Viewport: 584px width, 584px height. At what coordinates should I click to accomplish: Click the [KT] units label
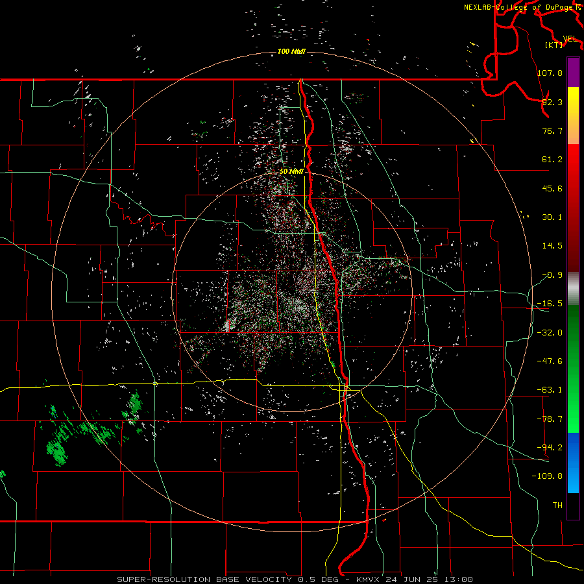(x=554, y=45)
